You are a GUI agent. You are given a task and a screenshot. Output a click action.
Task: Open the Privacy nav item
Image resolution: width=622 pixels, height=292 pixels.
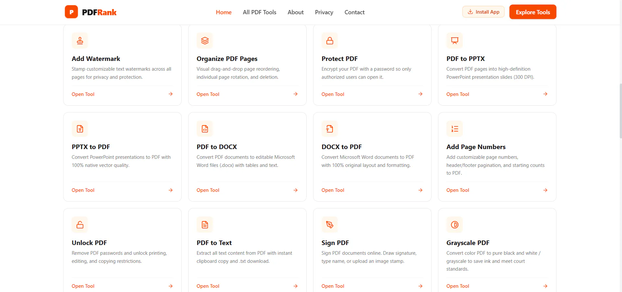324,12
